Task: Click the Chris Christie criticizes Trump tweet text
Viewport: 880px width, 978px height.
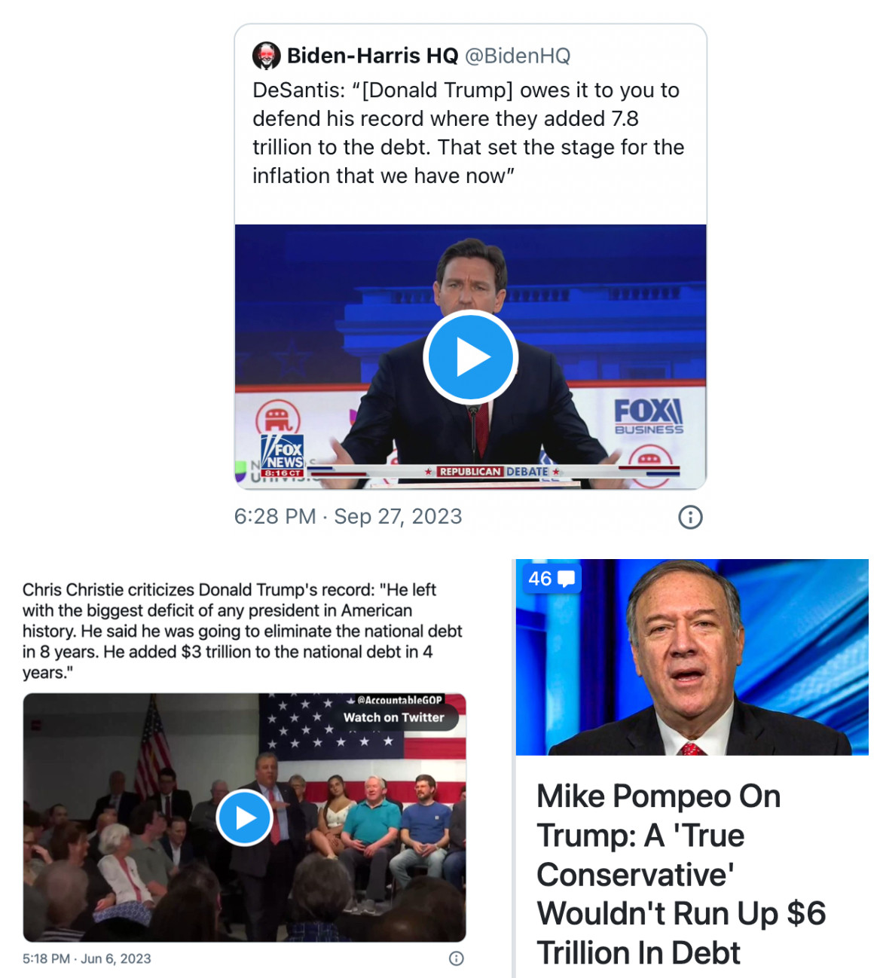Action: [x=242, y=631]
